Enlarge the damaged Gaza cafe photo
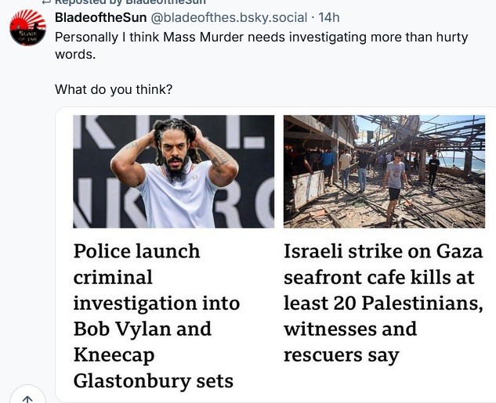 [384, 171]
